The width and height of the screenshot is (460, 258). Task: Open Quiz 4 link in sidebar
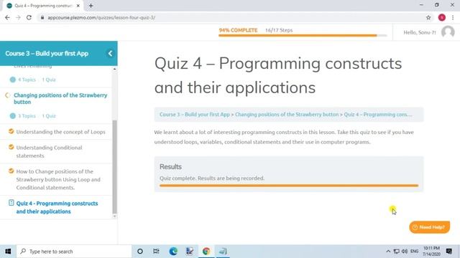click(x=57, y=207)
